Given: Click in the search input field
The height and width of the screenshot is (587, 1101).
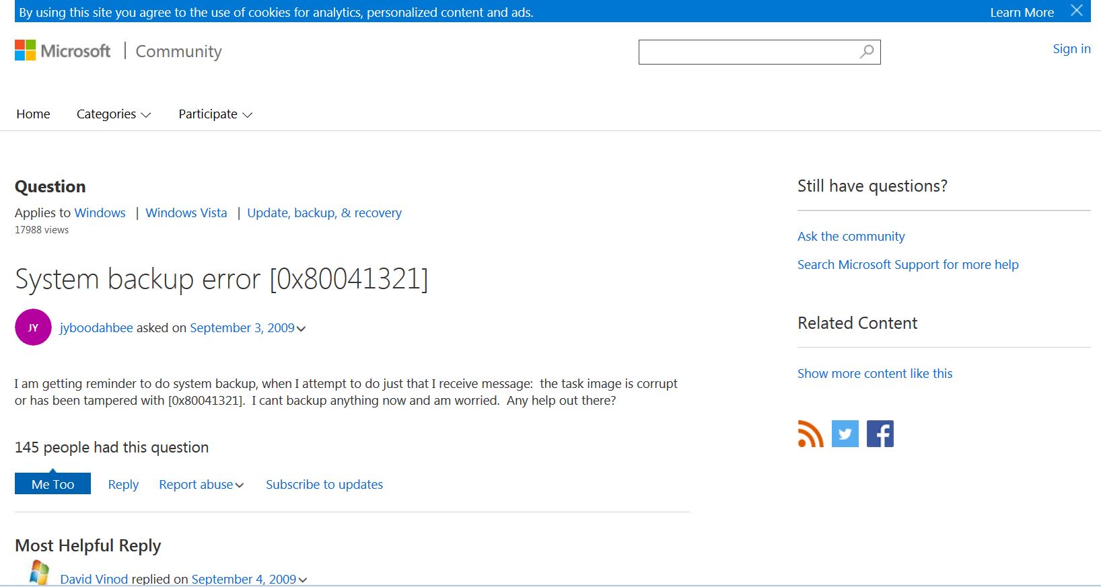Looking at the screenshot, I should pyautogui.click(x=747, y=52).
